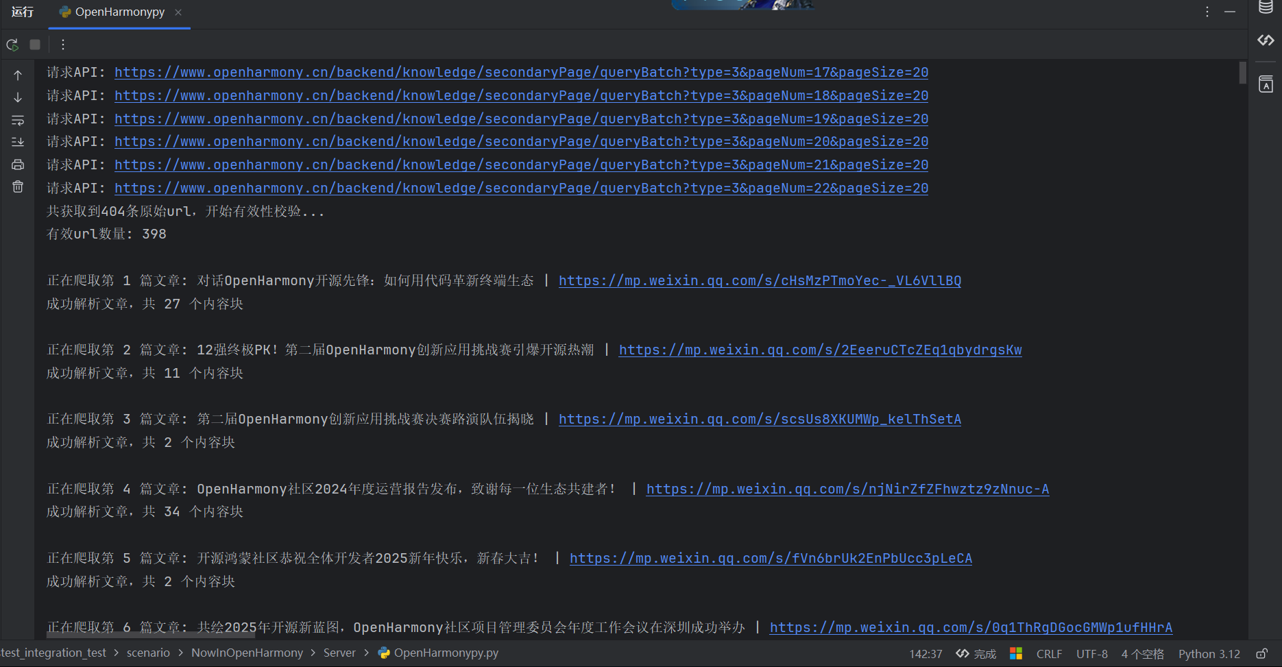Toggle the read-only lock icon in status bar
Image resolution: width=1282 pixels, height=667 pixels.
(x=1261, y=654)
